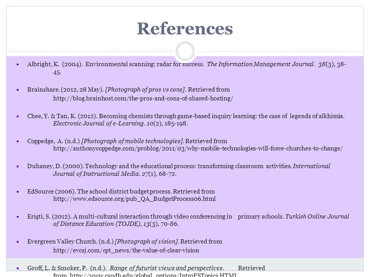Screen dimensions: 370x277
Task: Open the blog.brainhost.com shared-hosting URL
Action: [143, 98]
